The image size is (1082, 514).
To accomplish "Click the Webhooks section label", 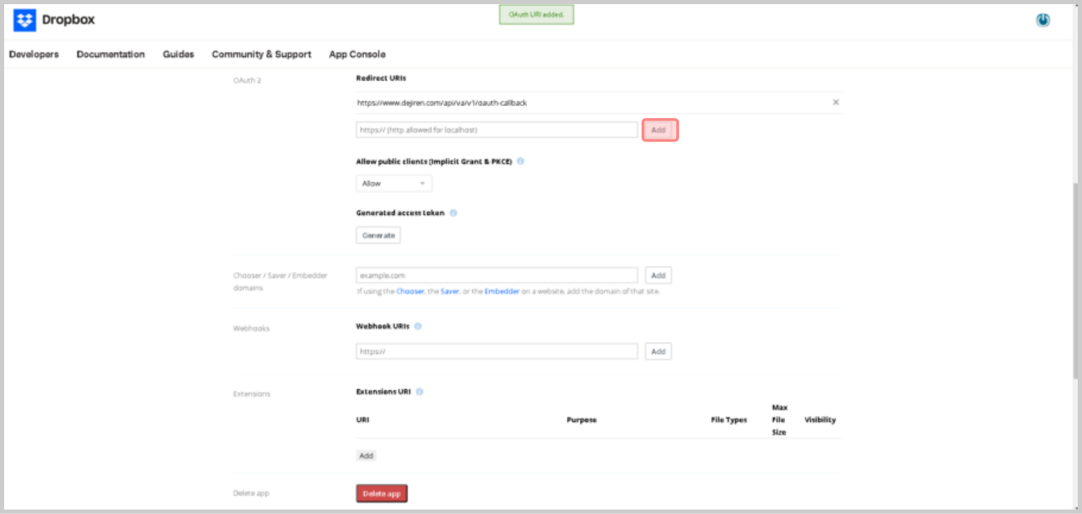I will click(x=251, y=328).
